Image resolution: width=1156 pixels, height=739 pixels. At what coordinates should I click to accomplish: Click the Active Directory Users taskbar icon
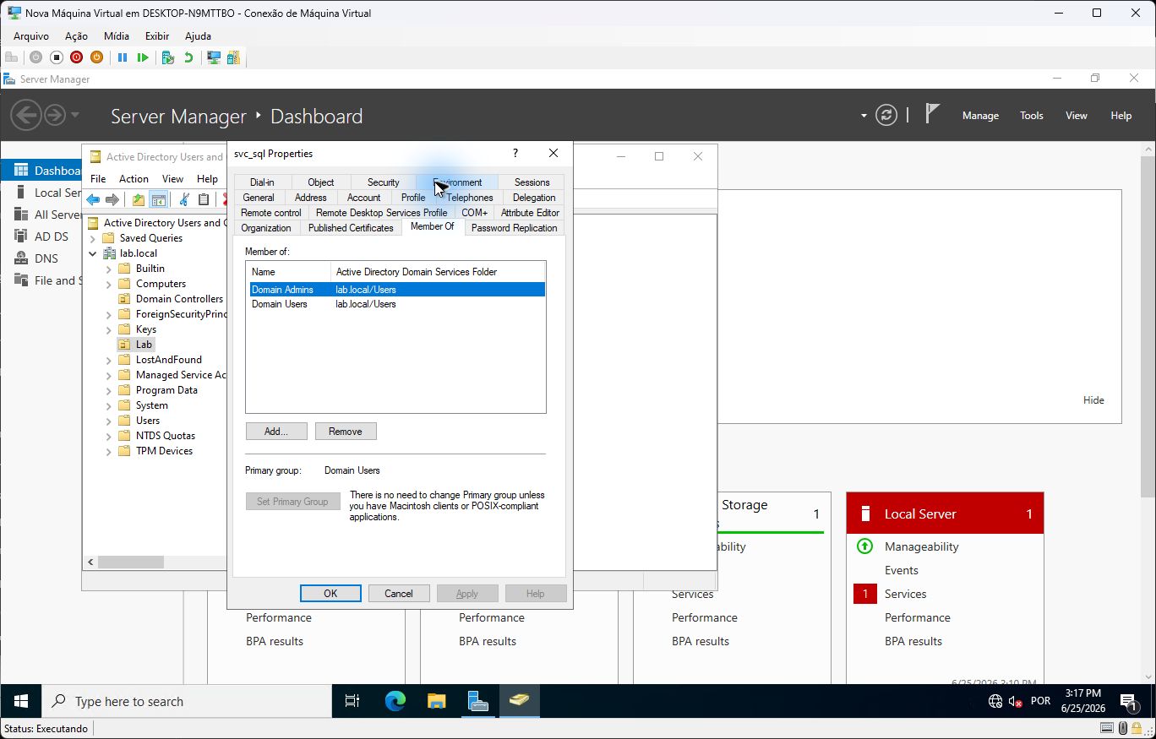519,701
